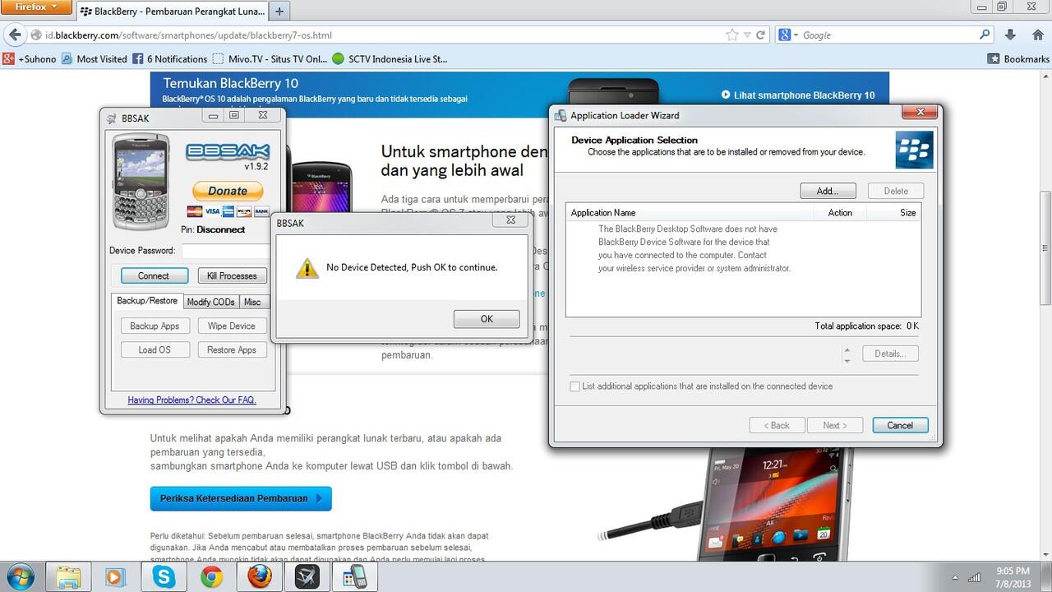Click Delete in Application Loader Wizard
This screenshot has width=1052, height=592.
tap(896, 191)
